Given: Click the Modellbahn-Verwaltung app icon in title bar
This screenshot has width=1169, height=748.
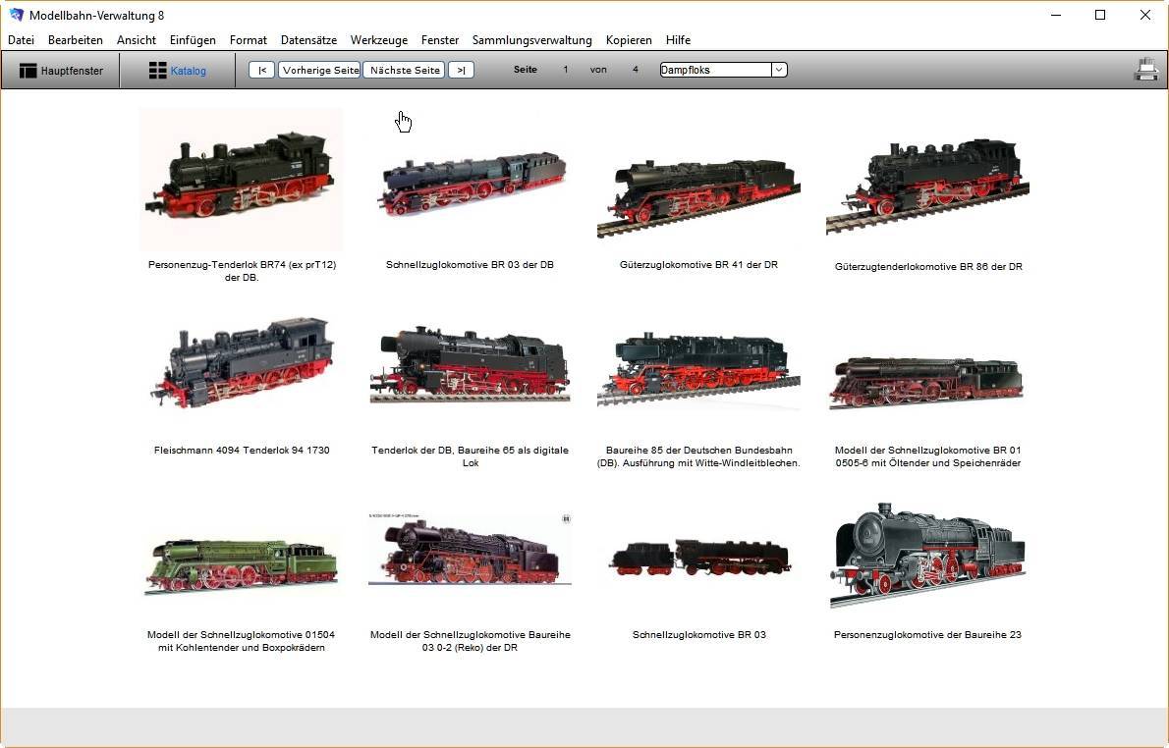Looking at the screenshot, I should point(16,15).
